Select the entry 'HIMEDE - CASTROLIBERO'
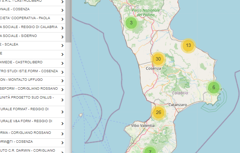 click(x=32, y=63)
